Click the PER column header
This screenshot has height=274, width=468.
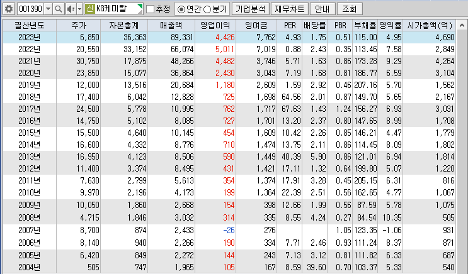[x=290, y=25]
